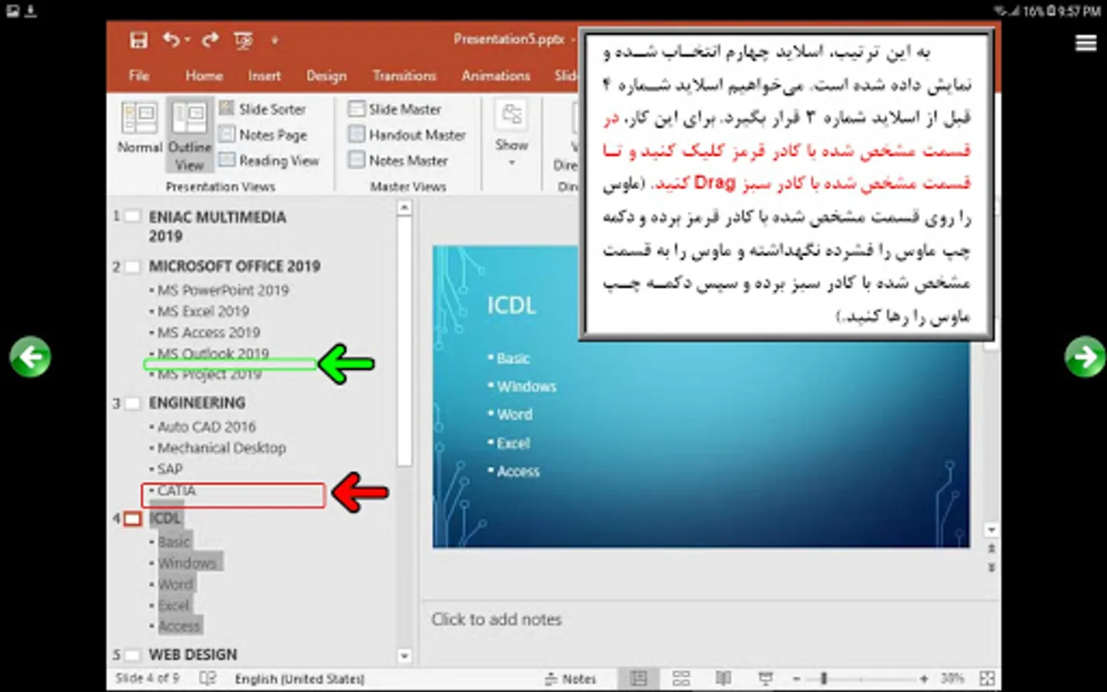
Task: Switch to the Insert ribbon tab
Action: [264, 75]
